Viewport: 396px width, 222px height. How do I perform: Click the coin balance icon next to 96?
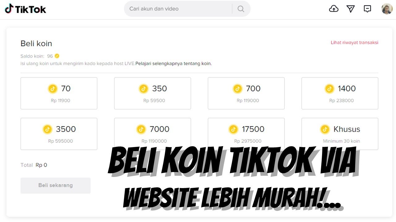tap(57, 56)
